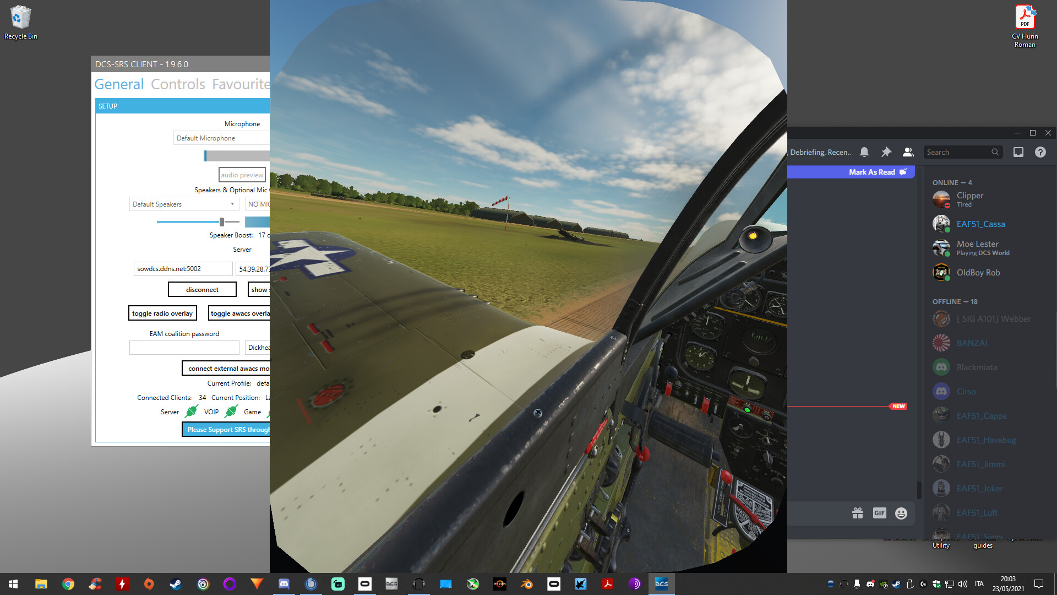
Task: Select member Moe Lester playing DCS World
Action: (989, 248)
